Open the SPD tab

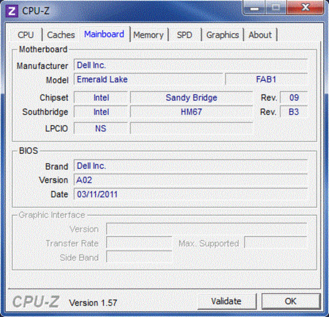coord(184,35)
